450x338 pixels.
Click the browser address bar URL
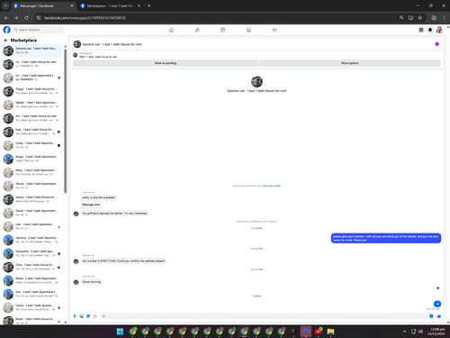[85, 18]
